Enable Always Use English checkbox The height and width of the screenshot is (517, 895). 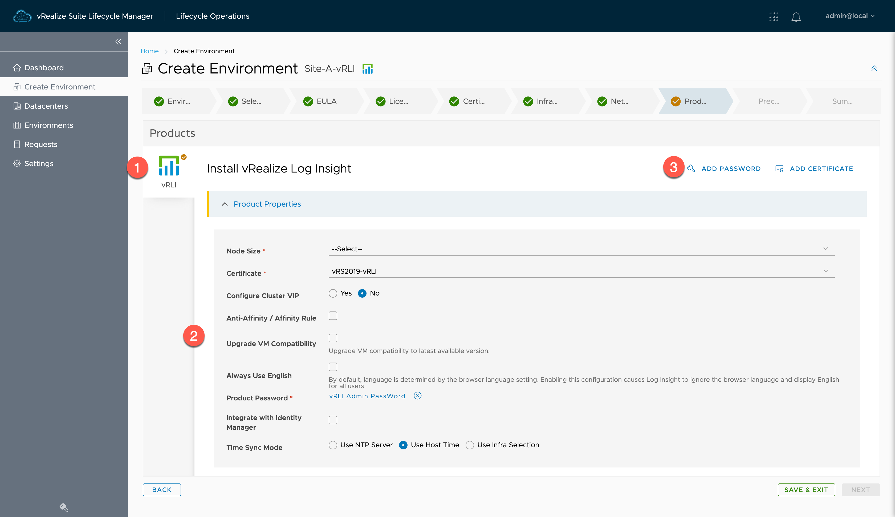(x=332, y=367)
